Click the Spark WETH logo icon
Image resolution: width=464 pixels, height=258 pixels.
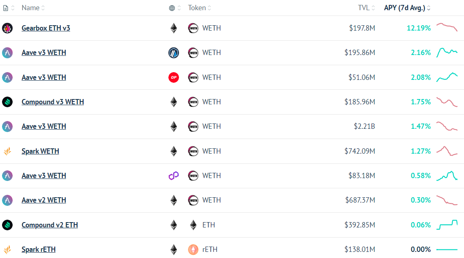[x=7, y=151]
